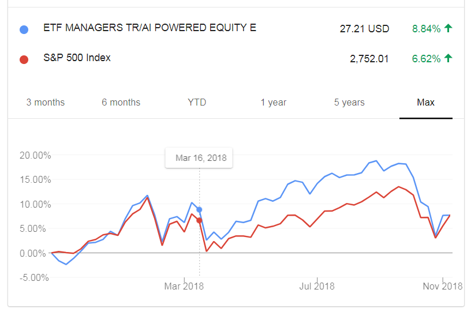The width and height of the screenshot is (471, 312).
Task: Open the 5 years tab
Action: click(x=349, y=102)
